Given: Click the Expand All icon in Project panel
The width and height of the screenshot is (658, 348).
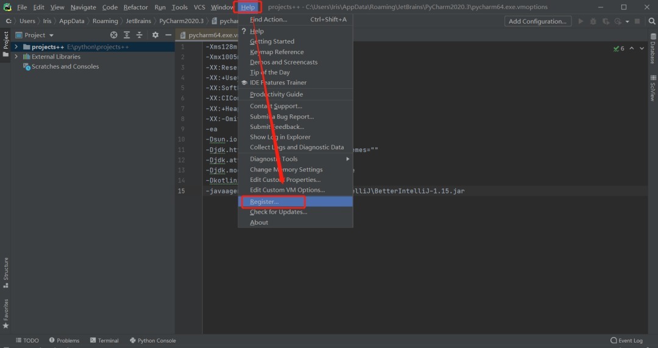Looking at the screenshot, I should pos(127,35).
